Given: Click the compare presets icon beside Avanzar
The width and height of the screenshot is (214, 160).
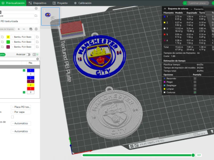Looking at the screenshot, I should click(x=34, y=55).
